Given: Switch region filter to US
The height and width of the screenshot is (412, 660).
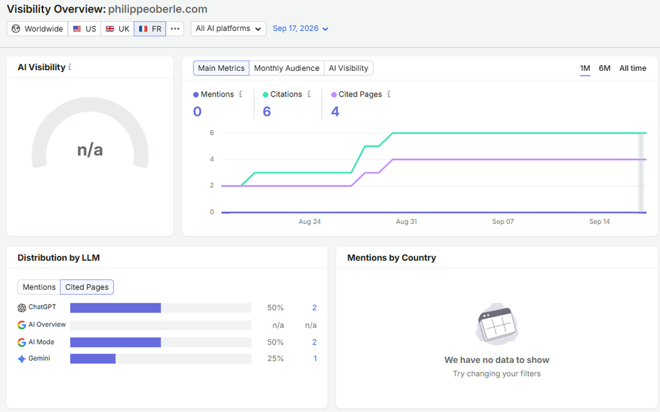Looking at the screenshot, I should [84, 28].
